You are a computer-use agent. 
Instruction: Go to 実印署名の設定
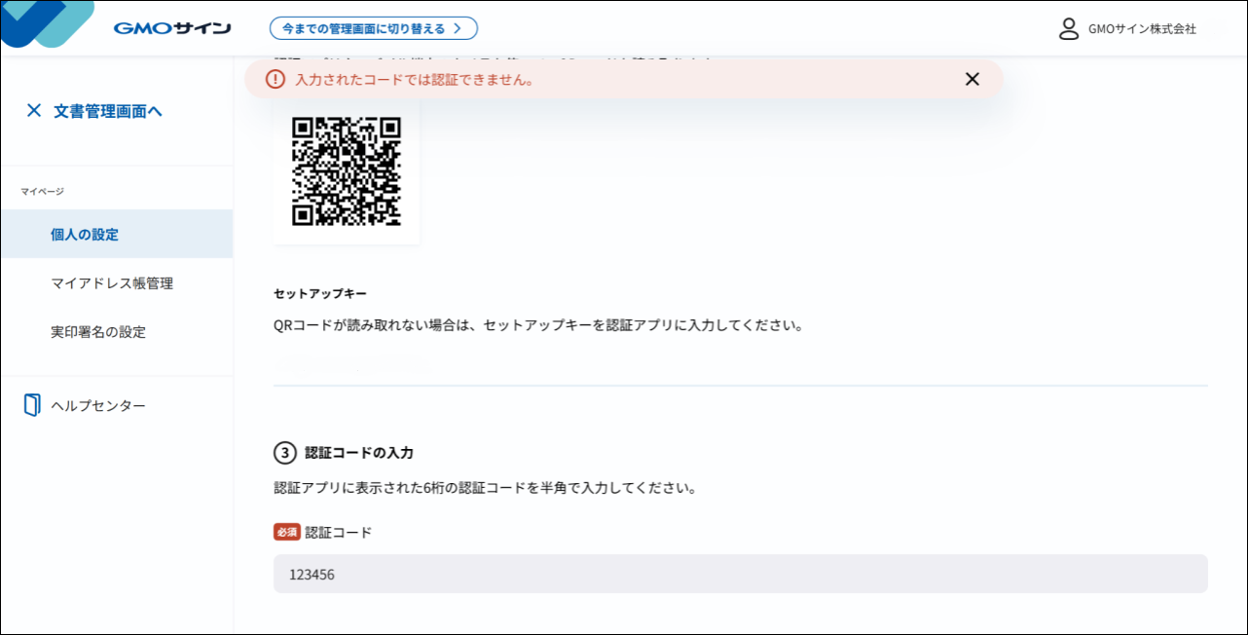point(98,332)
